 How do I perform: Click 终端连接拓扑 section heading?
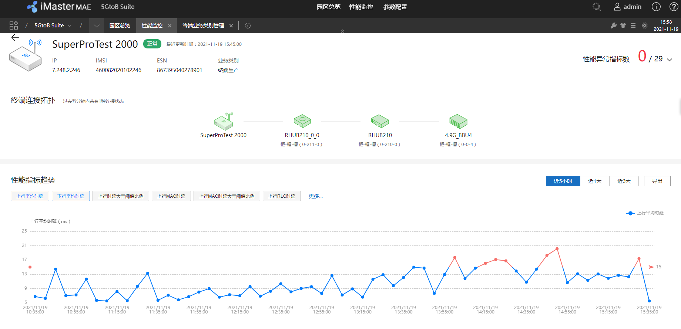[33, 100]
